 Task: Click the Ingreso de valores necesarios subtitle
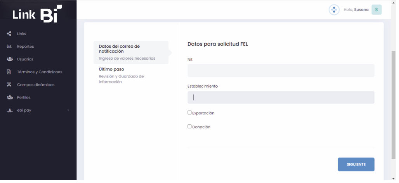(127, 58)
